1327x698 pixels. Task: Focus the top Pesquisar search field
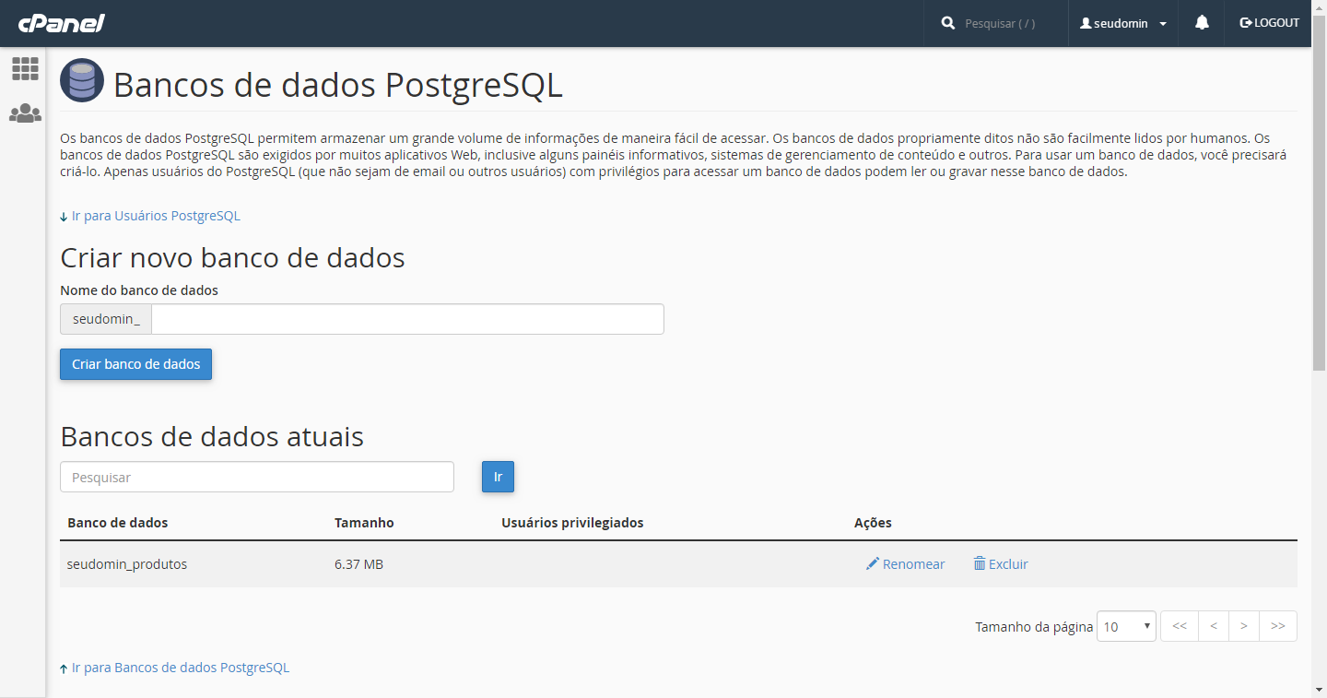(x=1009, y=23)
